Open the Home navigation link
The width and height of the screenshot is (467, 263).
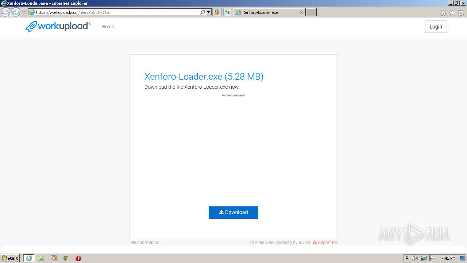click(x=108, y=27)
